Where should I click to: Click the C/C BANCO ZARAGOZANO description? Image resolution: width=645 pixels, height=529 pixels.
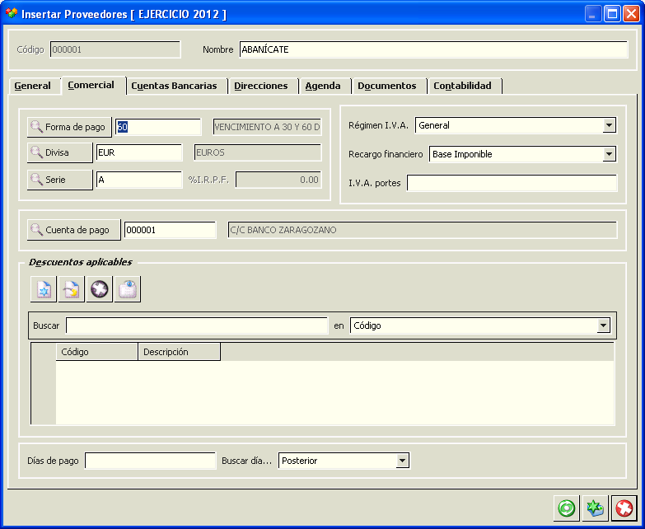423,230
